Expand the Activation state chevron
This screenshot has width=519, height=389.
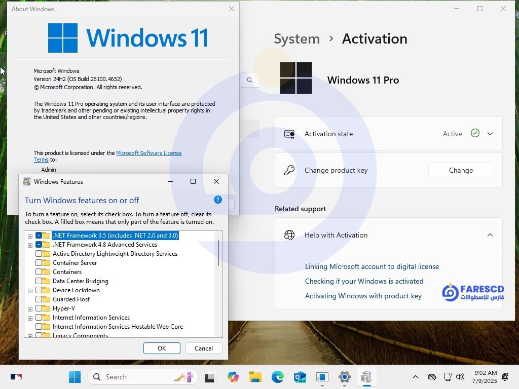490,134
